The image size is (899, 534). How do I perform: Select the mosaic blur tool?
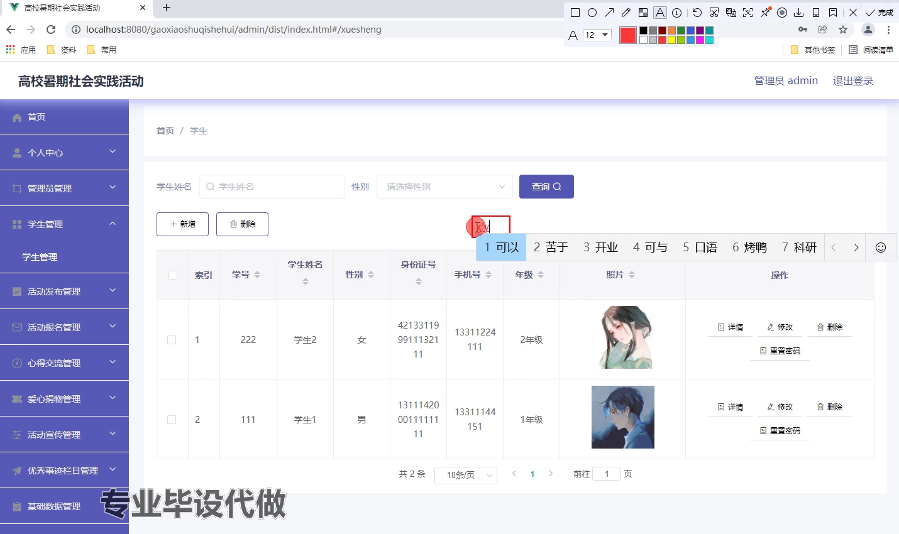[643, 13]
